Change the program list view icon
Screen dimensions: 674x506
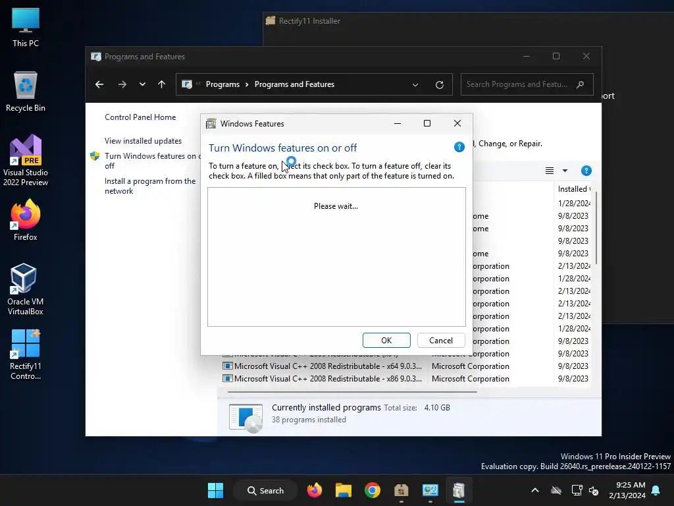pyautogui.click(x=550, y=171)
